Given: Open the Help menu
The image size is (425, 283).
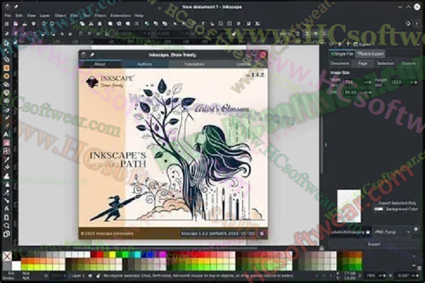Looking at the screenshot, I should coord(139,15).
